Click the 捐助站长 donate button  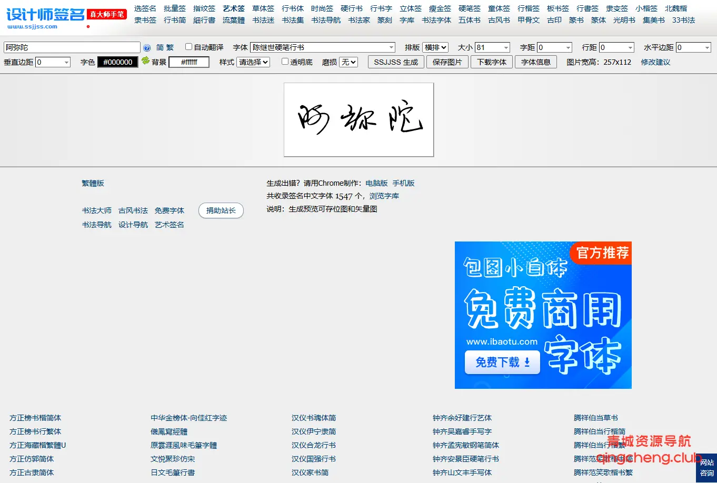tap(221, 210)
